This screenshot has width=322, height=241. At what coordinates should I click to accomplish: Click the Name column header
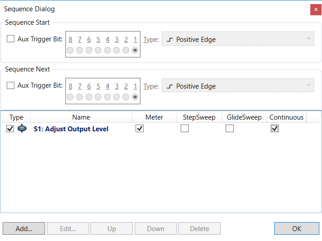click(81, 117)
